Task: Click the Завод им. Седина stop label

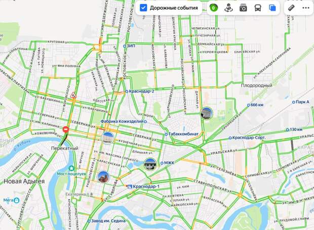Action: coord(108,221)
